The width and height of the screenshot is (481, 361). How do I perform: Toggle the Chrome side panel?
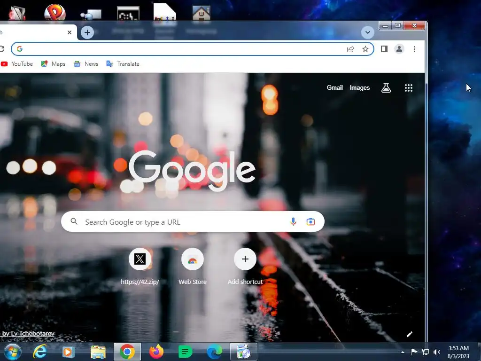(x=384, y=49)
